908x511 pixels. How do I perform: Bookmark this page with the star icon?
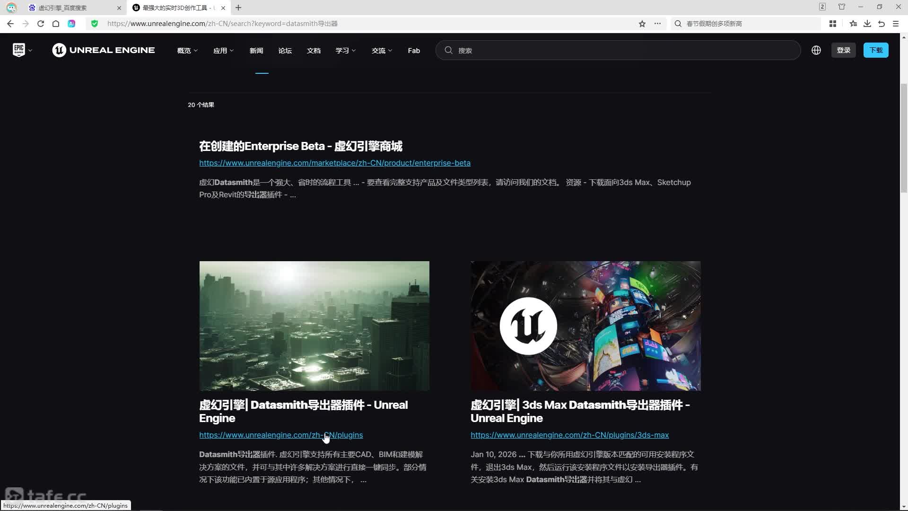tap(642, 24)
